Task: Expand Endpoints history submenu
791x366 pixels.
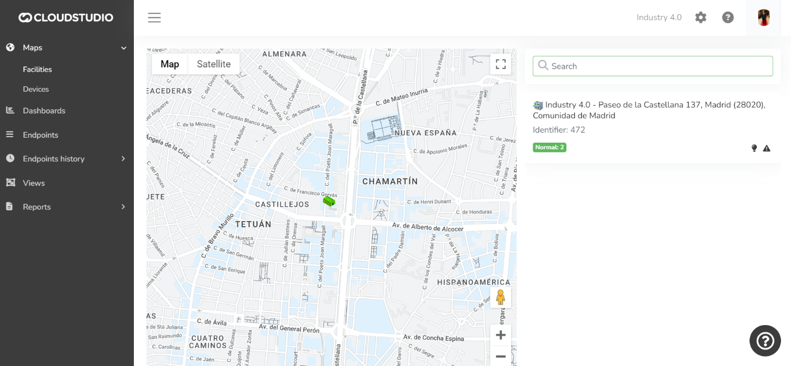Action: click(x=123, y=159)
